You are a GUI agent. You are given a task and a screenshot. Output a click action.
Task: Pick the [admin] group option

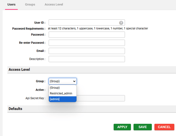tap(63, 99)
